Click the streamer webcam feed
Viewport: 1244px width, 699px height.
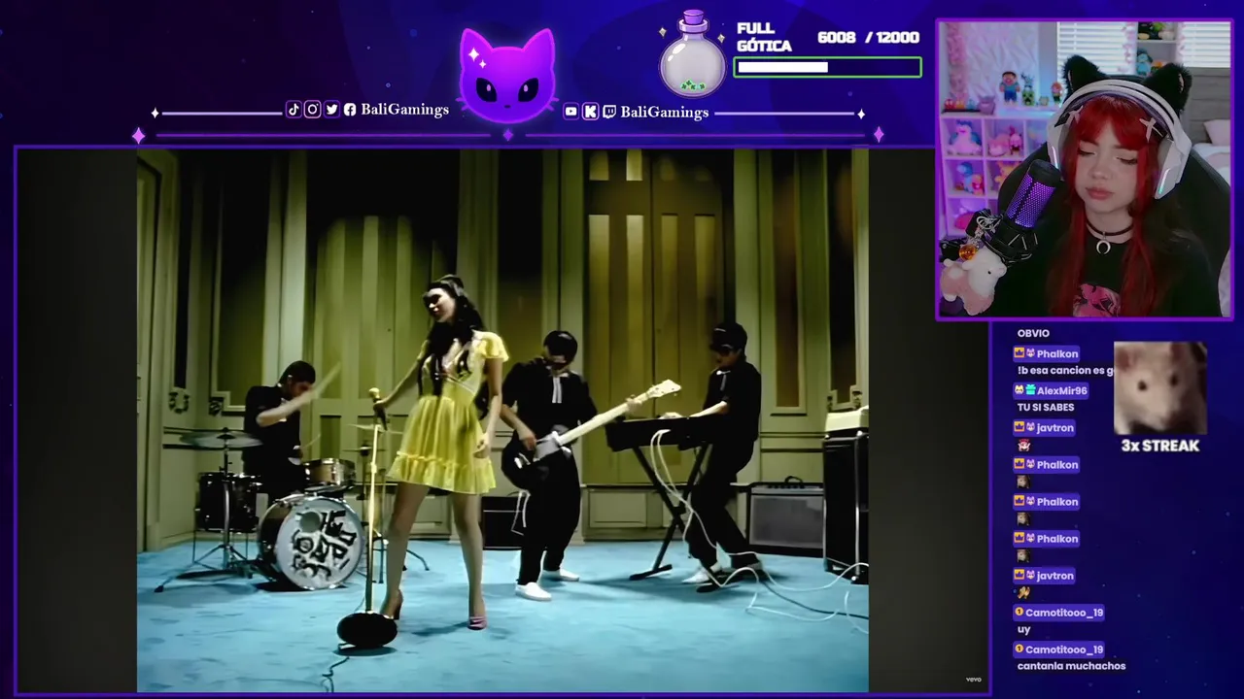tap(1085, 169)
